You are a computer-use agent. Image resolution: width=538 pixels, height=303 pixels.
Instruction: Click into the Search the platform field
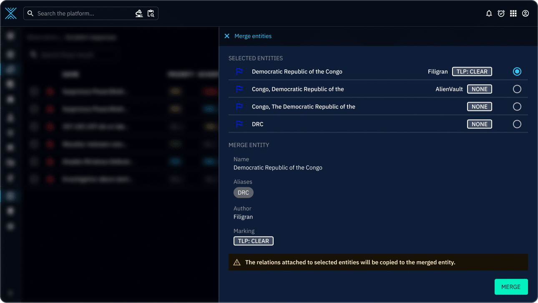pyautogui.click(x=83, y=13)
